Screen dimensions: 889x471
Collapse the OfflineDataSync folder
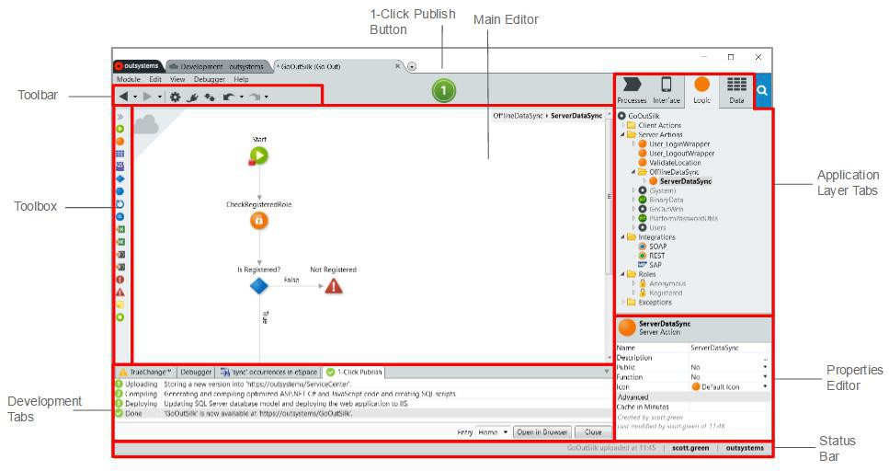[x=633, y=172]
